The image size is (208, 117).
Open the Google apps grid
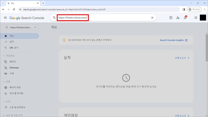(x=196, y=18)
